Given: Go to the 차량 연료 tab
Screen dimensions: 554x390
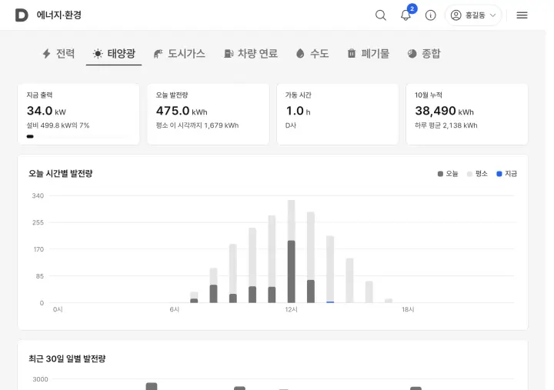Looking at the screenshot, I should pos(251,54).
